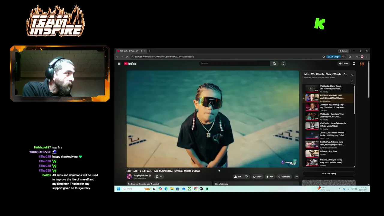Show hidden system tray icons chevron
The height and width of the screenshot is (216, 384).
click(x=340, y=189)
